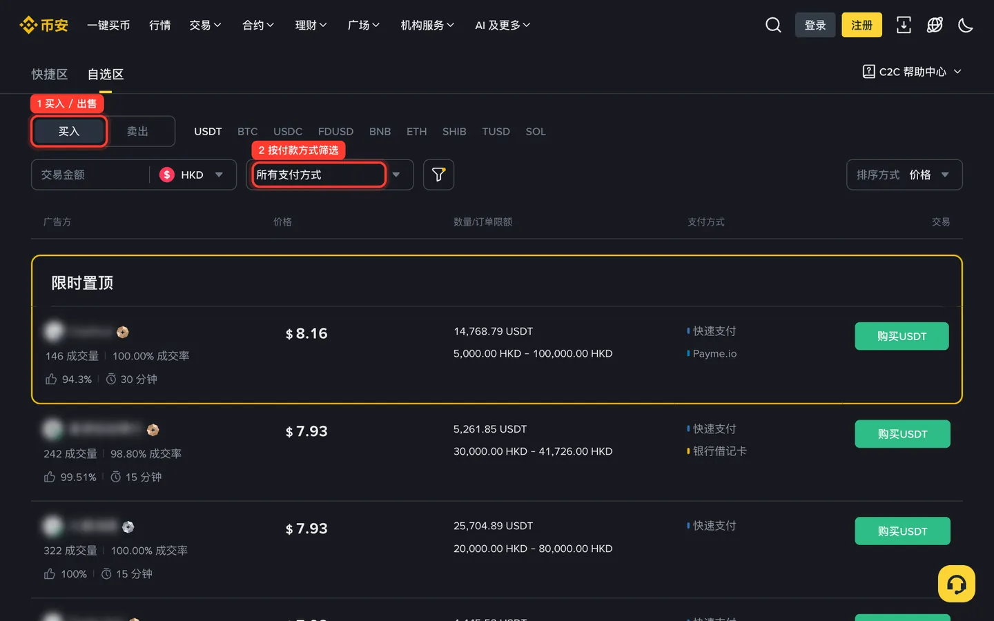Open the 排序方式 价格 sort dropdown
994x621 pixels.
coord(904,175)
